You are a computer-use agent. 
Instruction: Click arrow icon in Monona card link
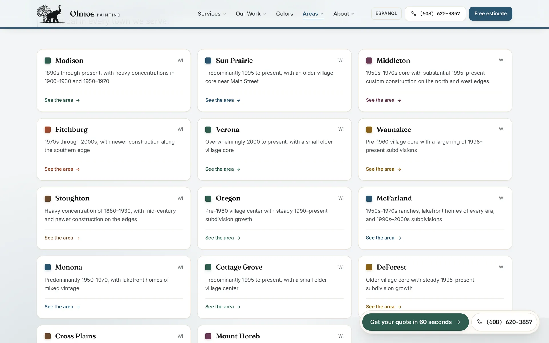click(x=78, y=307)
